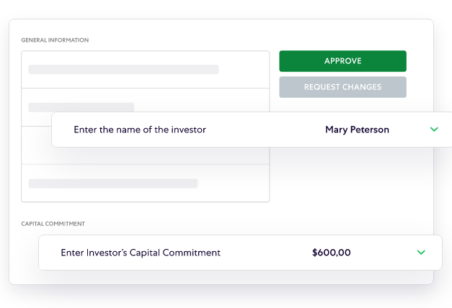The height and width of the screenshot is (308, 452).
Task: Select the Mary Peterson value
Action: coord(357,130)
